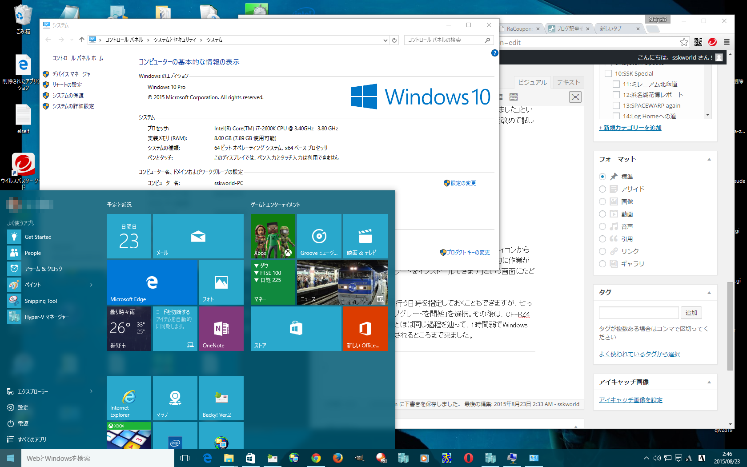Click the 追加 tag button
Screen dimensions: 747x467
[691, 313]
